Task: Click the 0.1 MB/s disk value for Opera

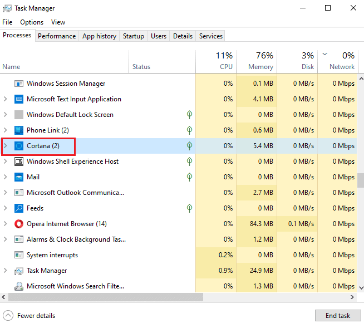Action: [x=301, y=224]
